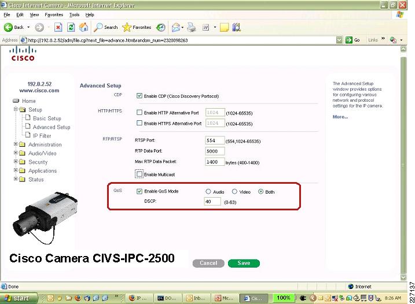The width and height of the screenshot is (415, 304).
Task: Open the IP Filter page
Action: point(42,136)
